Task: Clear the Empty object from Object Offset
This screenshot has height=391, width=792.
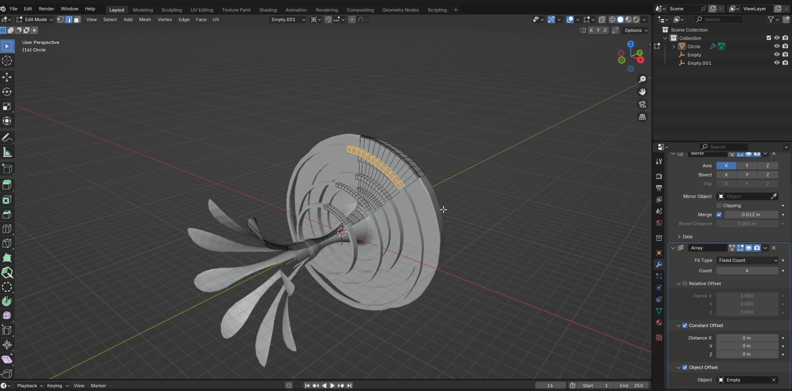Action: pos(774,380)
